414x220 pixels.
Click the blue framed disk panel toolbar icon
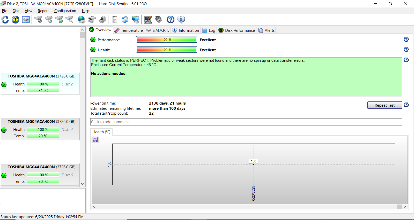(x=26, y=20)
